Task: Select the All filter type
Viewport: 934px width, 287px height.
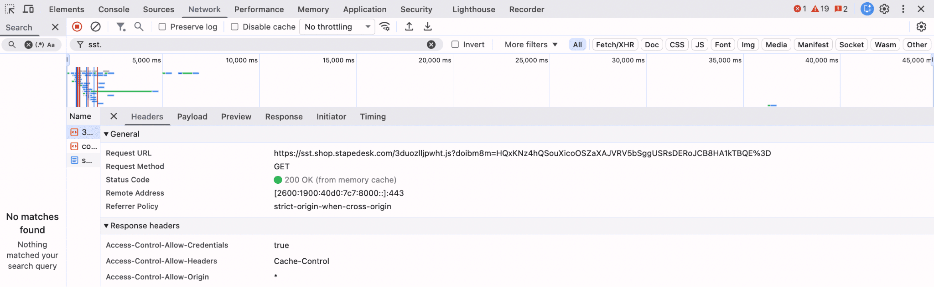Action: (577, 45)
